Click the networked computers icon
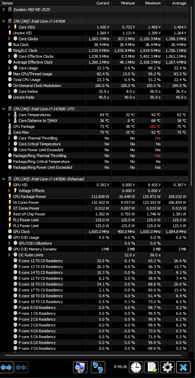 pyautogui.click(x=98, y=367)
